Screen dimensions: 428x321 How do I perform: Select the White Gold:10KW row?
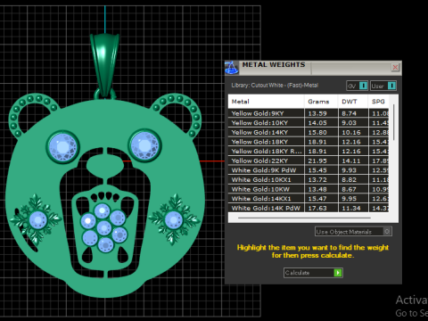point(309,189)
